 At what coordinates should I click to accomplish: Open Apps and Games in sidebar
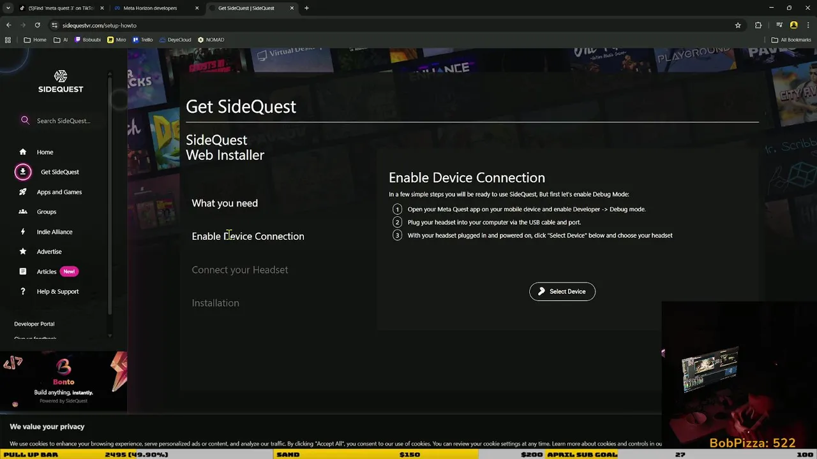point(59,192)
